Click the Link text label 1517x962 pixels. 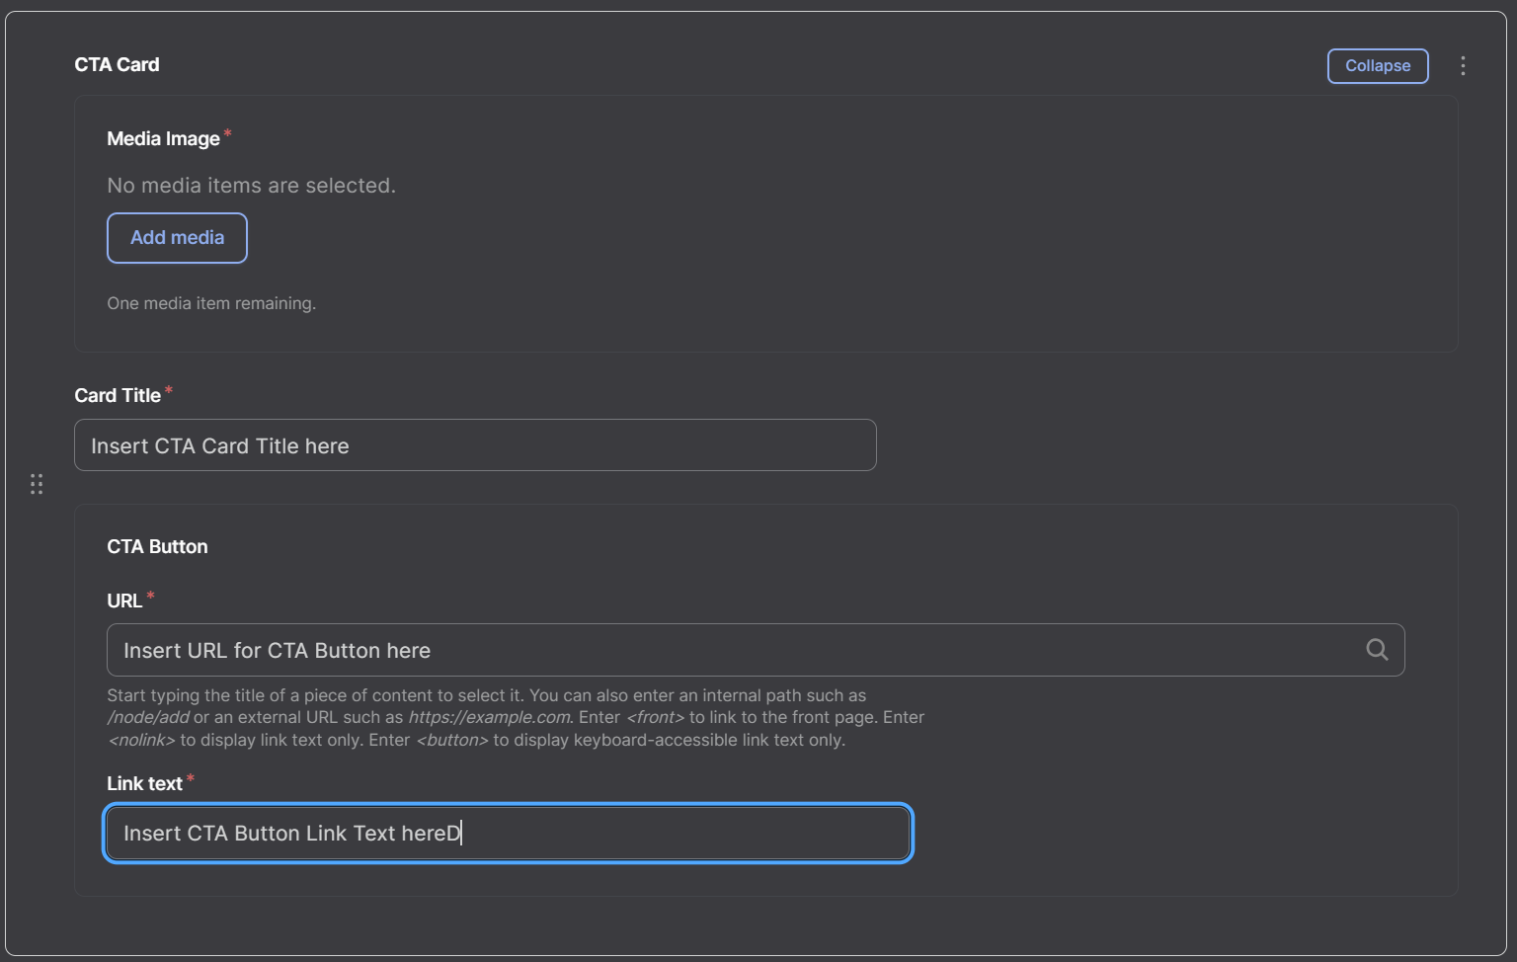[x=144, y=783]
